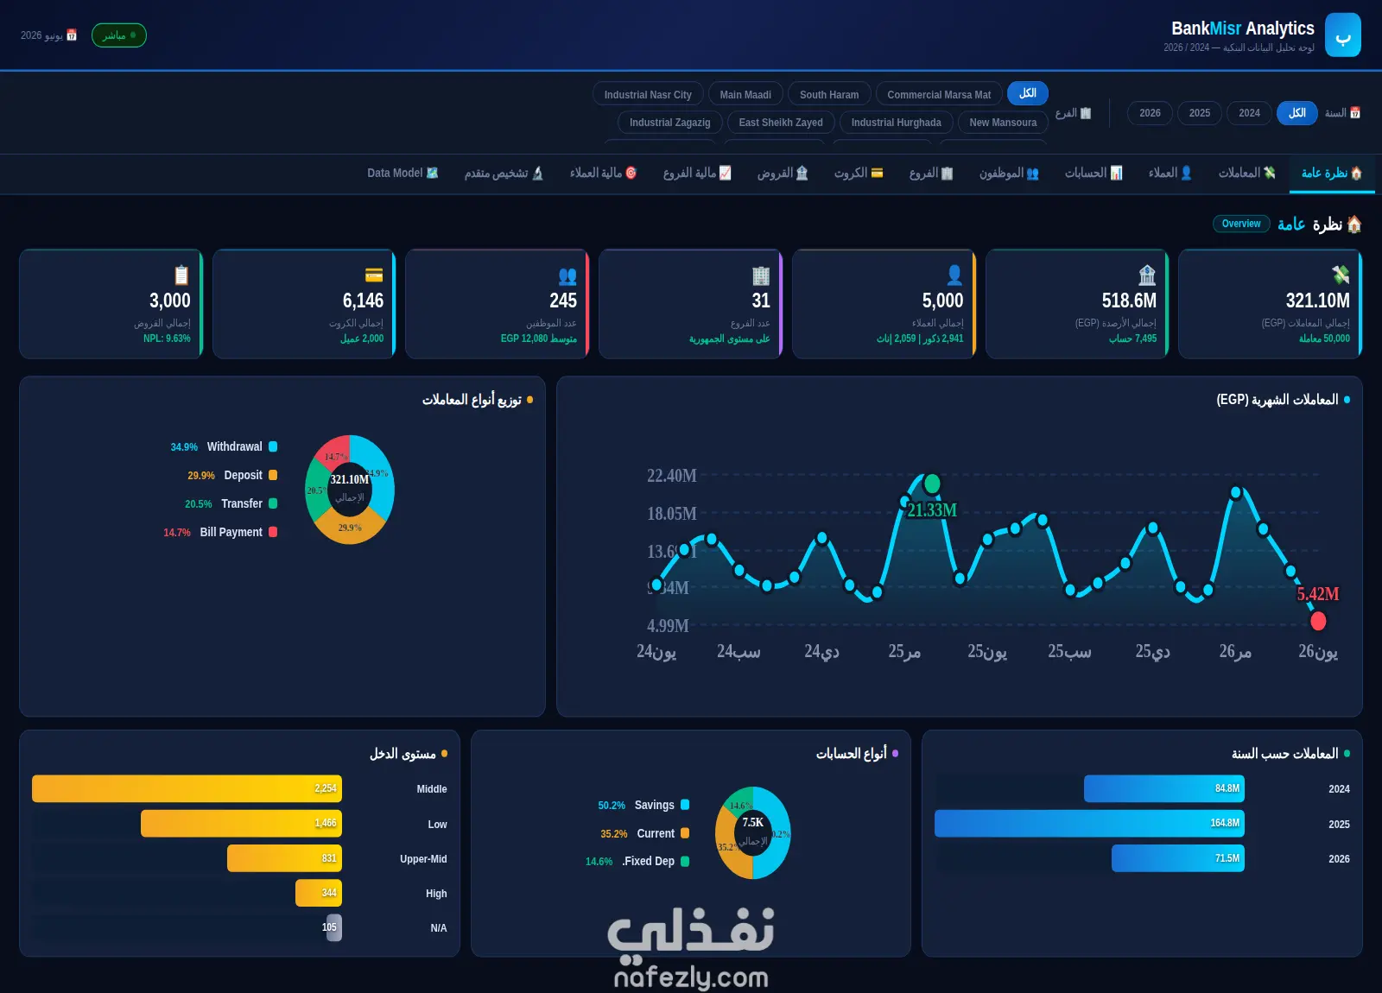The height and width of the screenshot is (993, 1382).
Task: Open the overview tab with house icon
Action: click(1332, 174)
